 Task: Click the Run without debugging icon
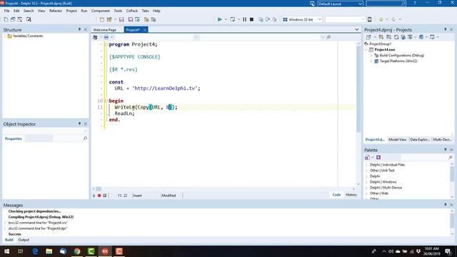(x=233, y=19)
